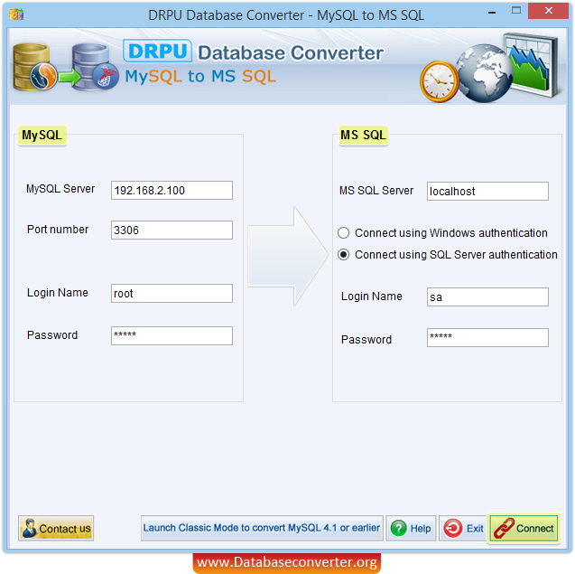Click the blue MS SQL database icon
Viewport: 575px width, 574px height.
(x=95, y=67)
